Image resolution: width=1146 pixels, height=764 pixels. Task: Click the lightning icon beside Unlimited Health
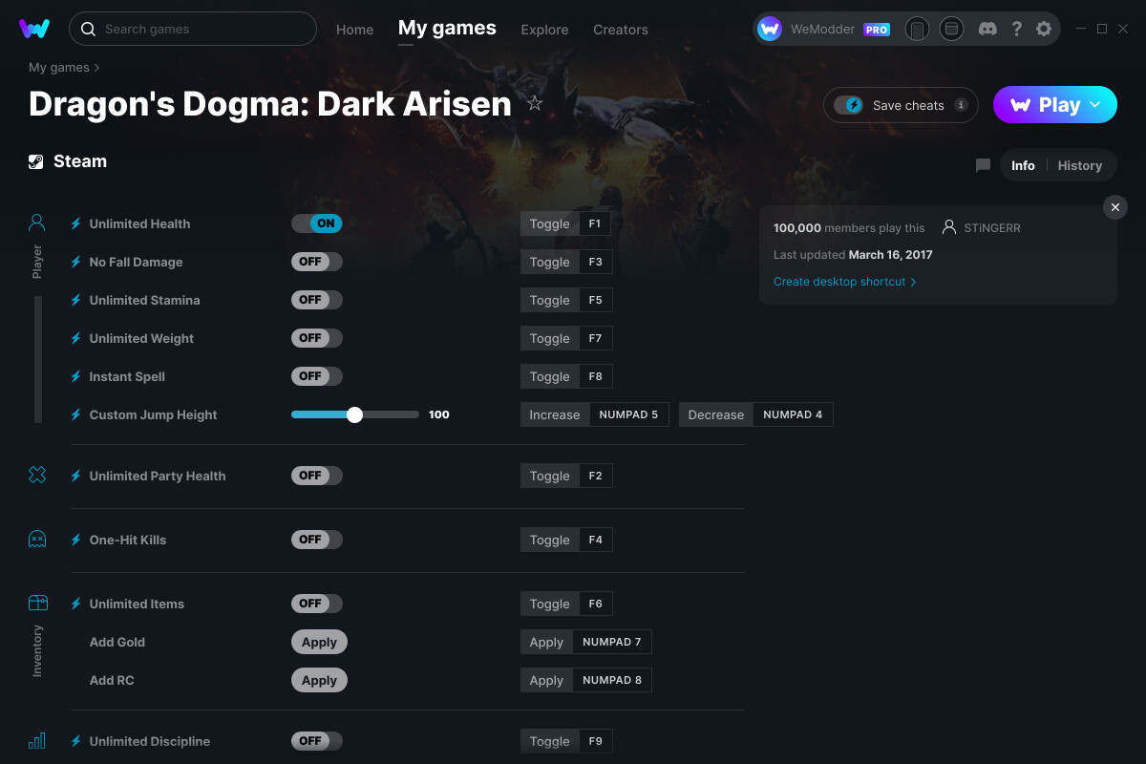click(x=76, y=223)
